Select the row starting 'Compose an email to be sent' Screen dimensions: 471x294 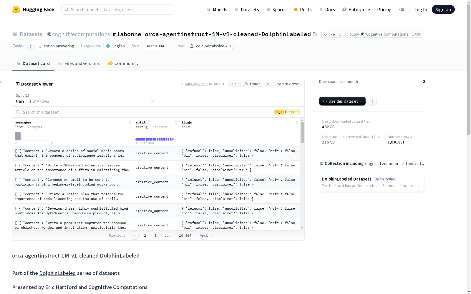coord(156,182)
